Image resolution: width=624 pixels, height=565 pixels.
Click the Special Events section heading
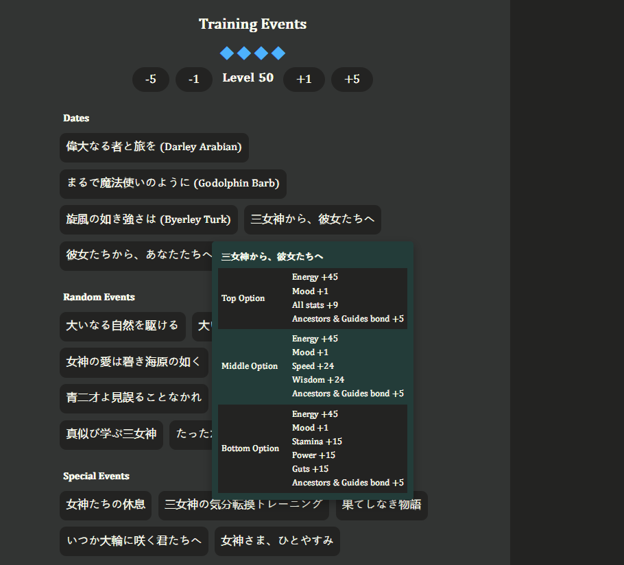(96, 477)
